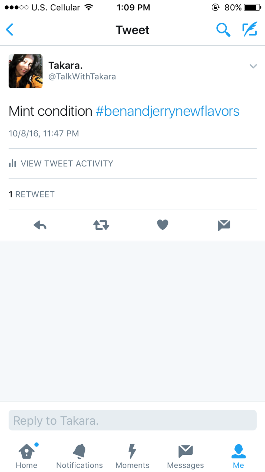Open the search magnifier icon
This screenshot has height=472, width=265.
tap(223, 30)
